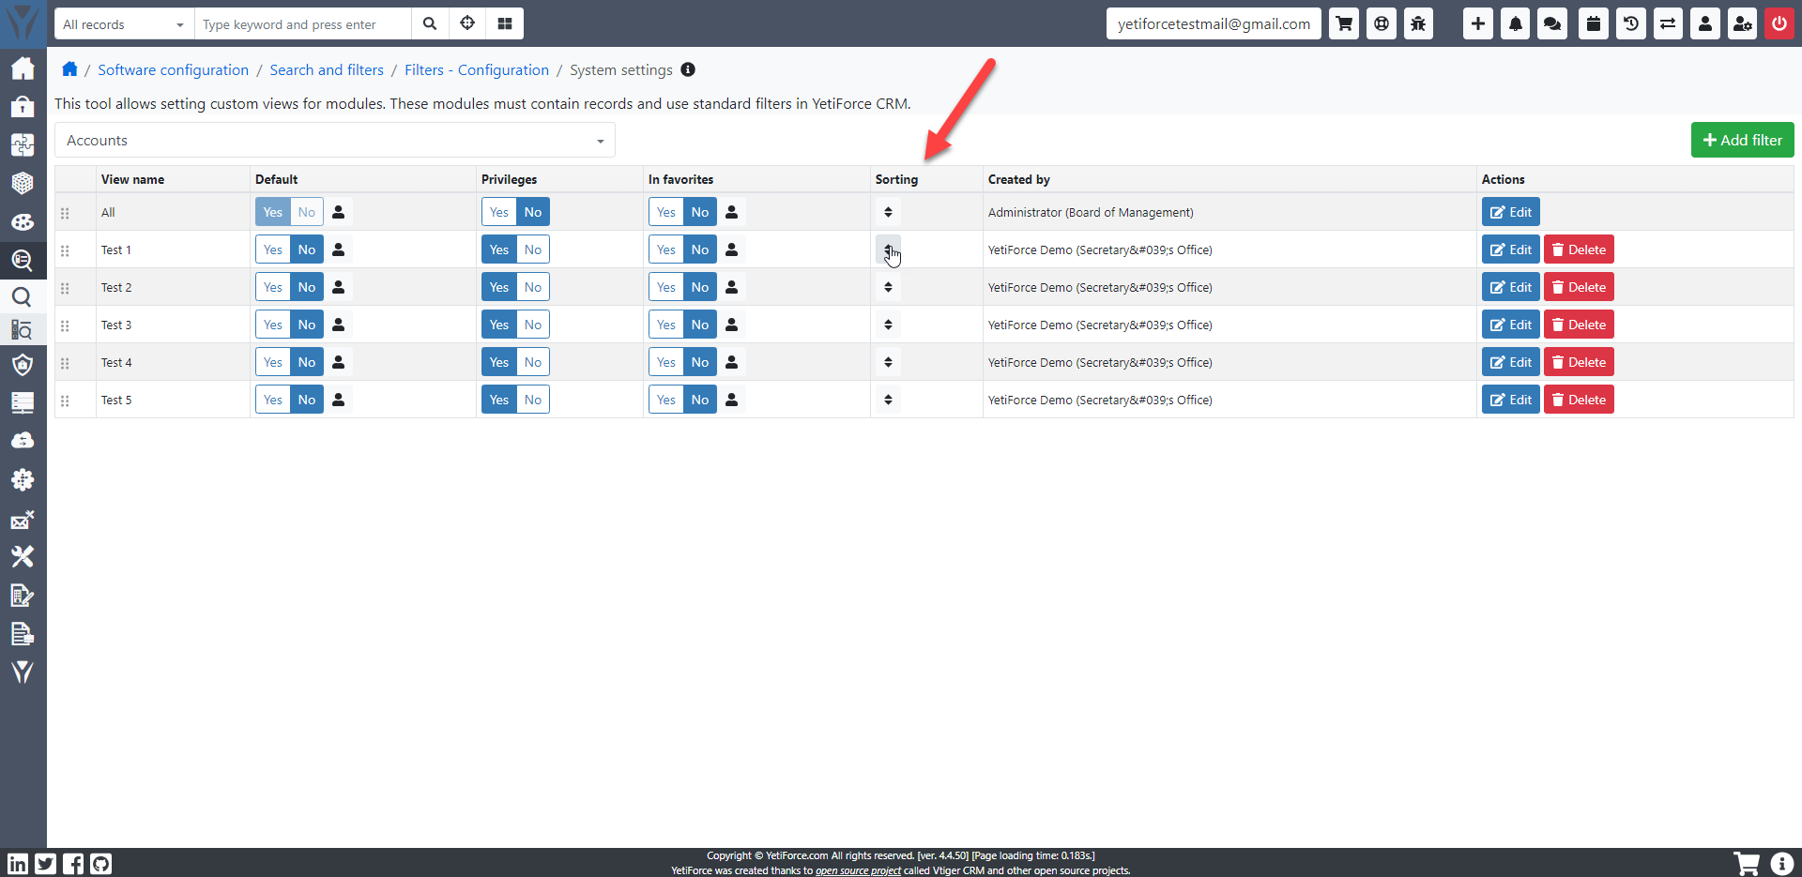
Task: Open the Accounts module dropdown
Action: coord(334,140)
